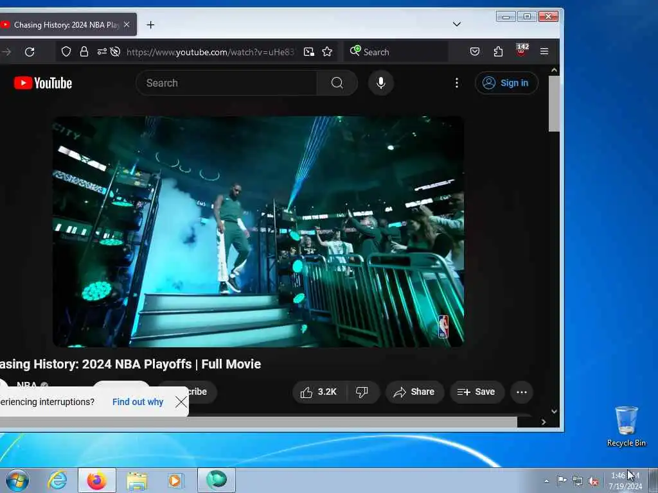Submit YouTube search with magnifier button
This screenshot has height=493, width=658.
(337, 83)
